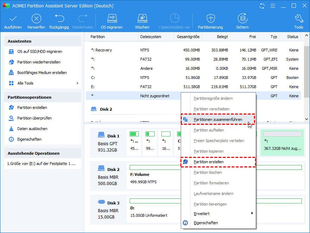
Task: Start OS auf SSD/HDD migrieren wizard
Action: (x=39, y=51)
